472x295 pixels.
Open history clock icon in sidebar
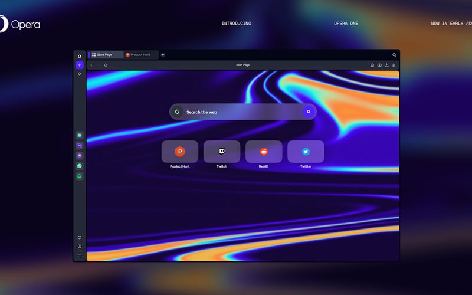point(80,246)
